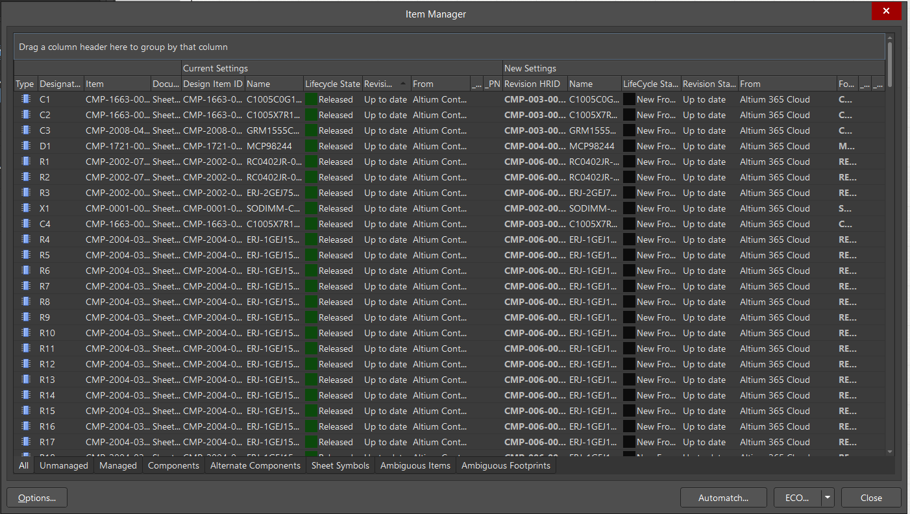Screen dimensions: 910x514
Task: Click the component icon on the R1 resistor row
Action: [x=25, y=162]
